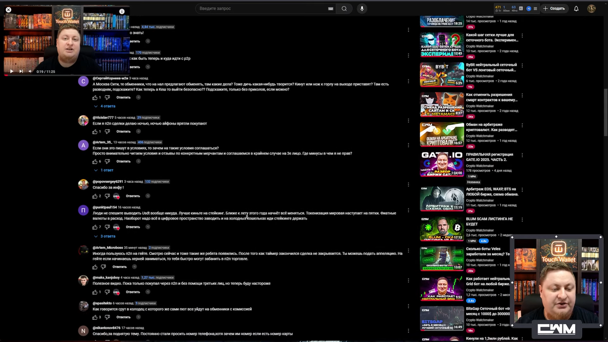Mute the miniplayer volume icon

tap(30, 71)
